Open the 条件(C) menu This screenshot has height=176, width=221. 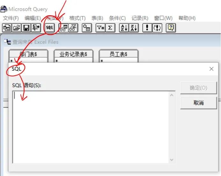pyautogui.click(x=117, y=18)
